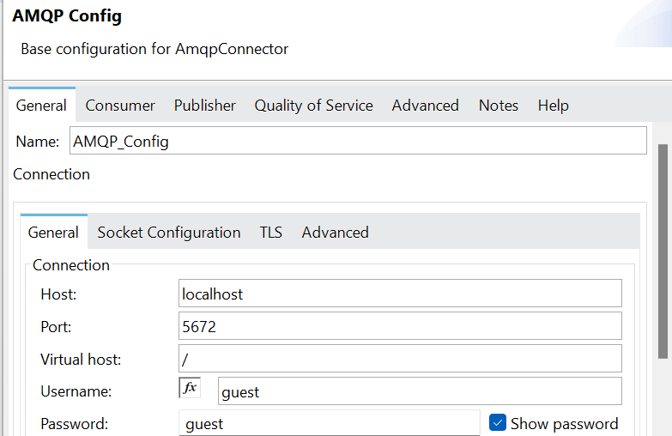The width and height of the screenshot is (672, 436).
Task: Click the Port field showing 5672
Action: click(x=400, y=326)
